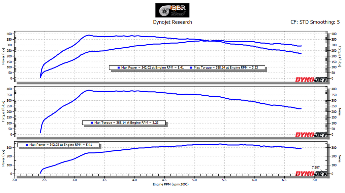Click the DYNOJET logo in the top graph
345x193 pixels.
(311, 80)
